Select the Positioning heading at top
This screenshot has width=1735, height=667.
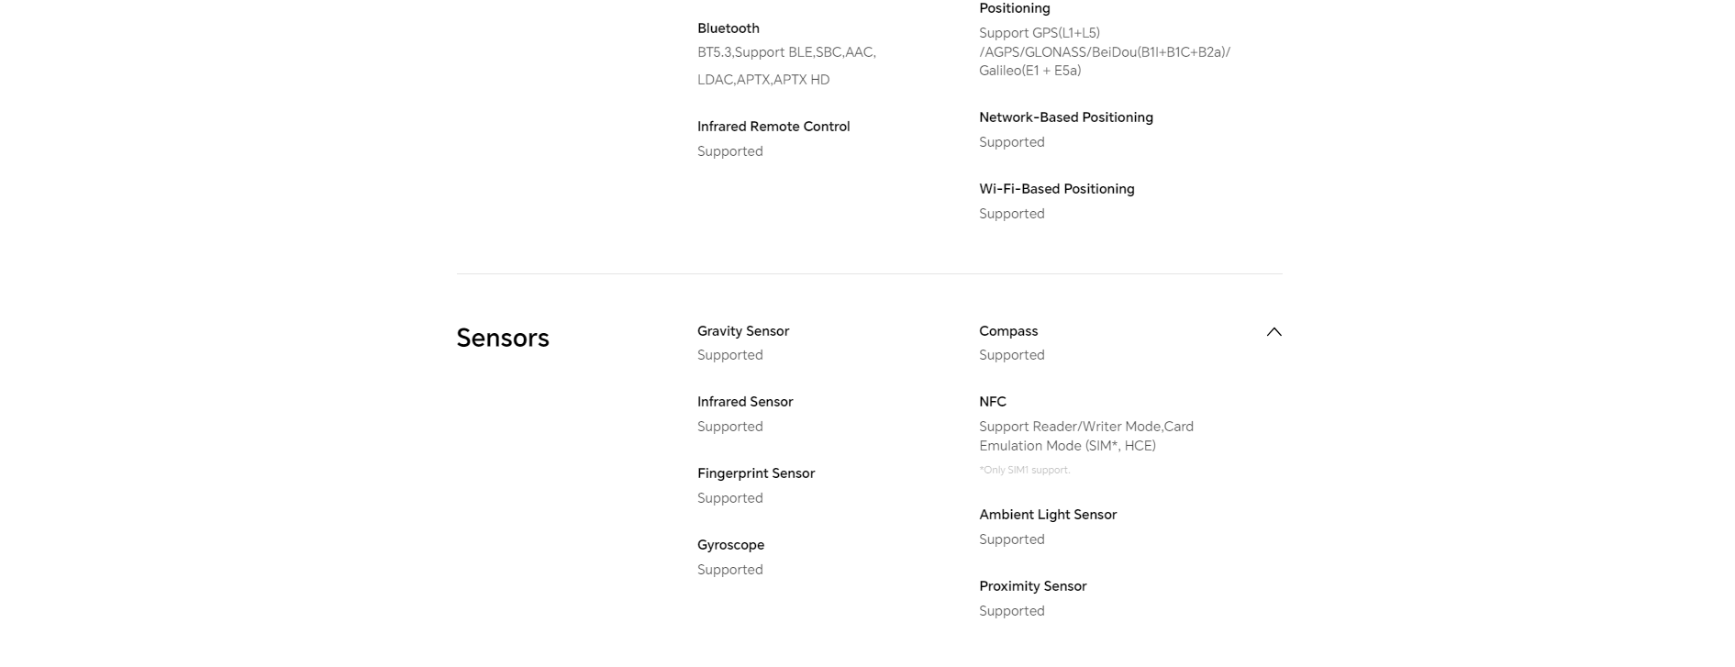1015,8
